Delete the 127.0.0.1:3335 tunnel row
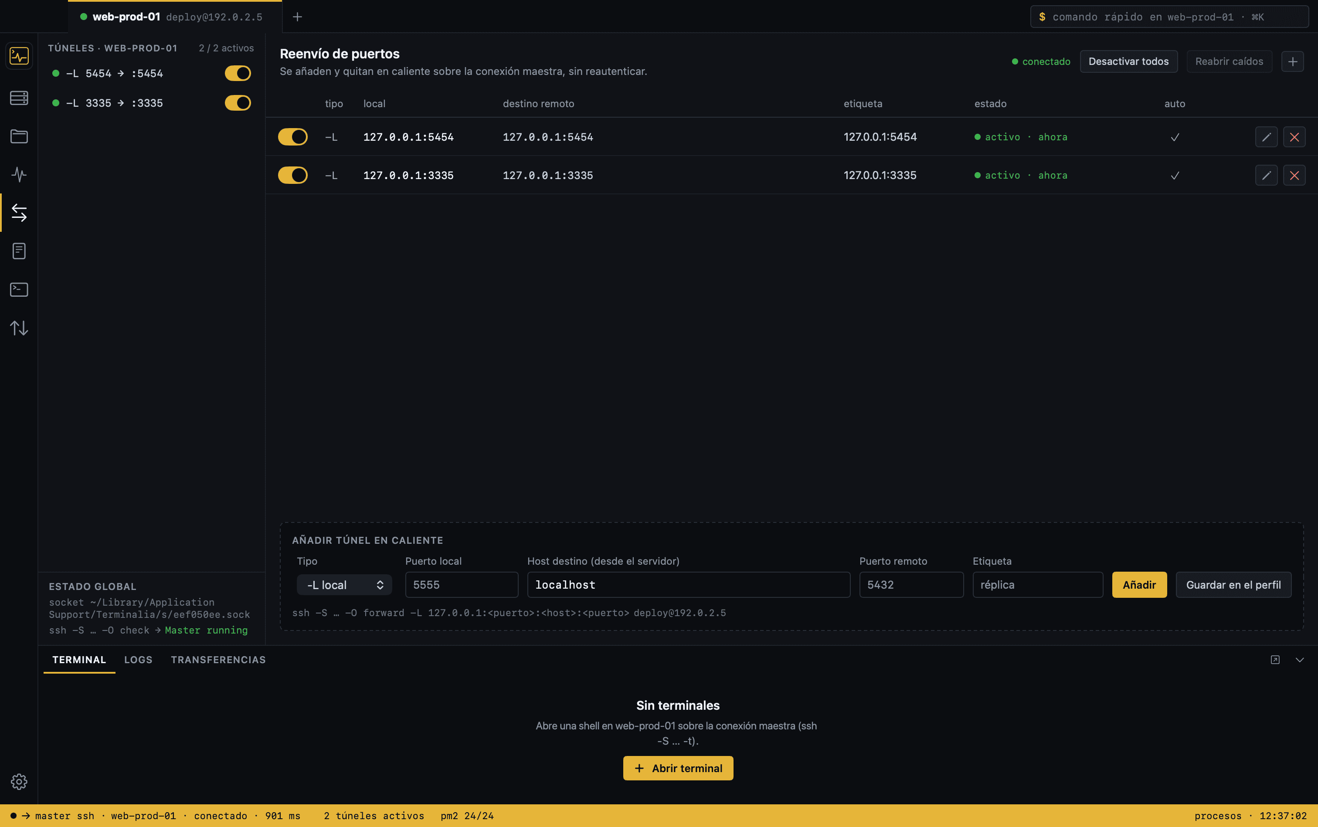1318x827 pixels. click(1294, 175)
